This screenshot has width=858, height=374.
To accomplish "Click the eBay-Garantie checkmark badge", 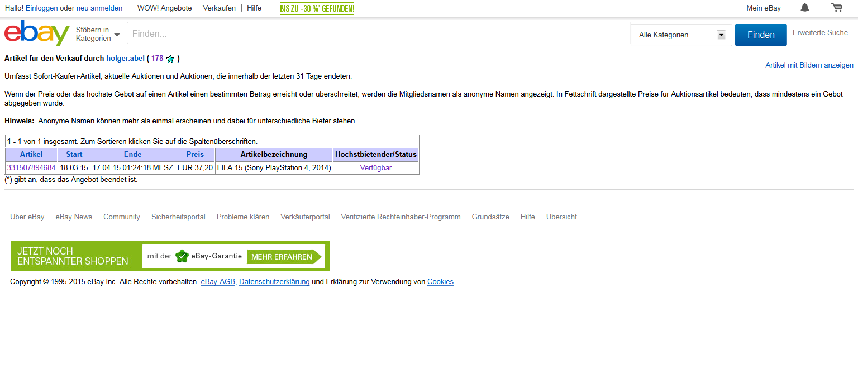I will [182, 256].
